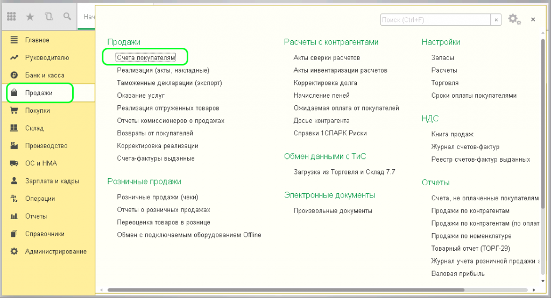Open Оказание услуг
Screen dimensions: 551x298
tap(140, 96)
